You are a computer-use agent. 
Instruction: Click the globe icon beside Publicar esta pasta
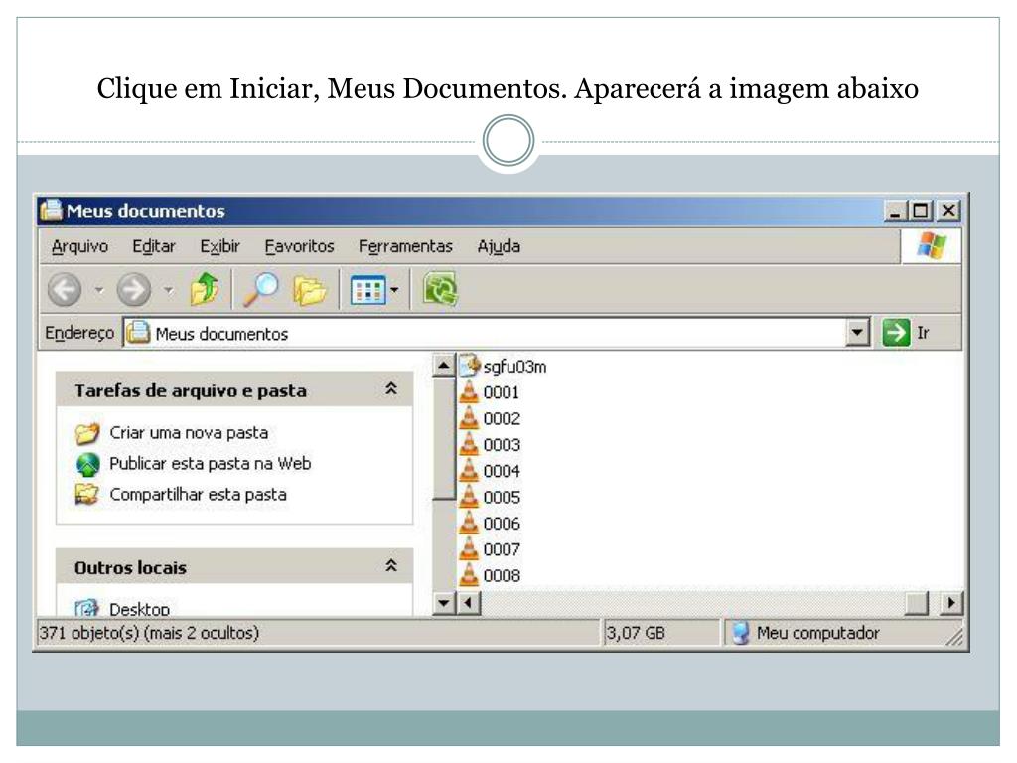point(87,464)
